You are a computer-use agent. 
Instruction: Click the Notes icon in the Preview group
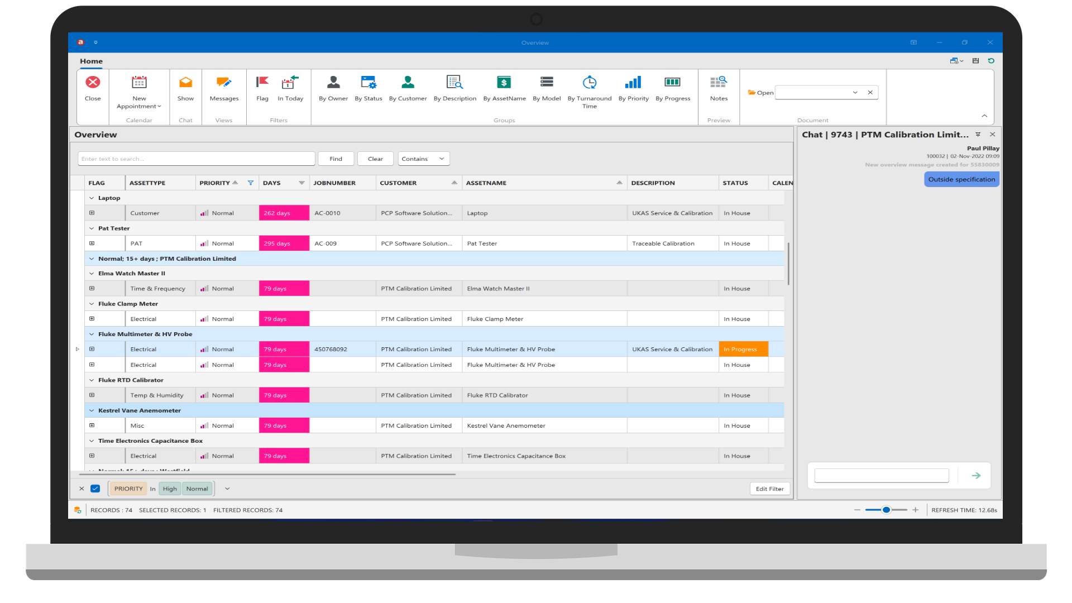719,89
